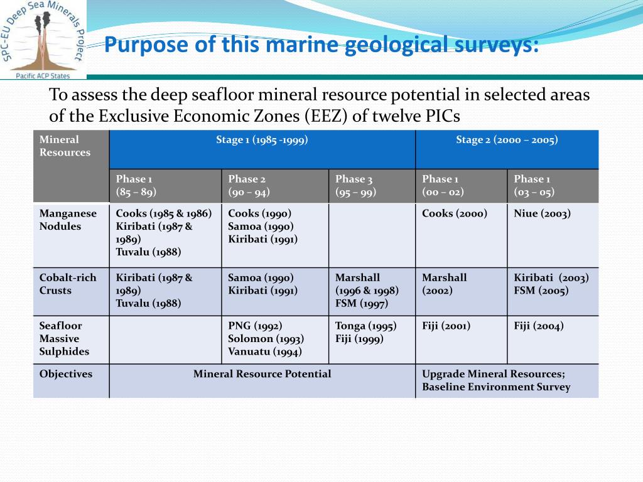Click the 'Mineral Resource Potential' objective cell
The height and width of the screenshot is (482, 643).
[x=262, y=381]
